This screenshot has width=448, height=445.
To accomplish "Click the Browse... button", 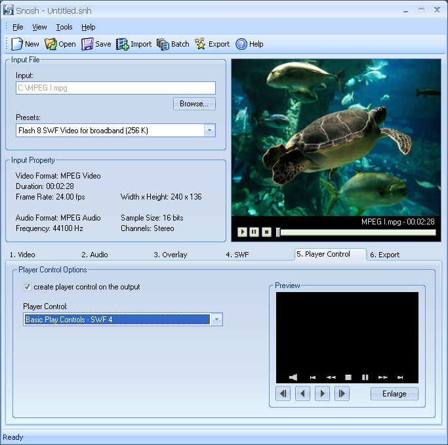I will 194,104.
